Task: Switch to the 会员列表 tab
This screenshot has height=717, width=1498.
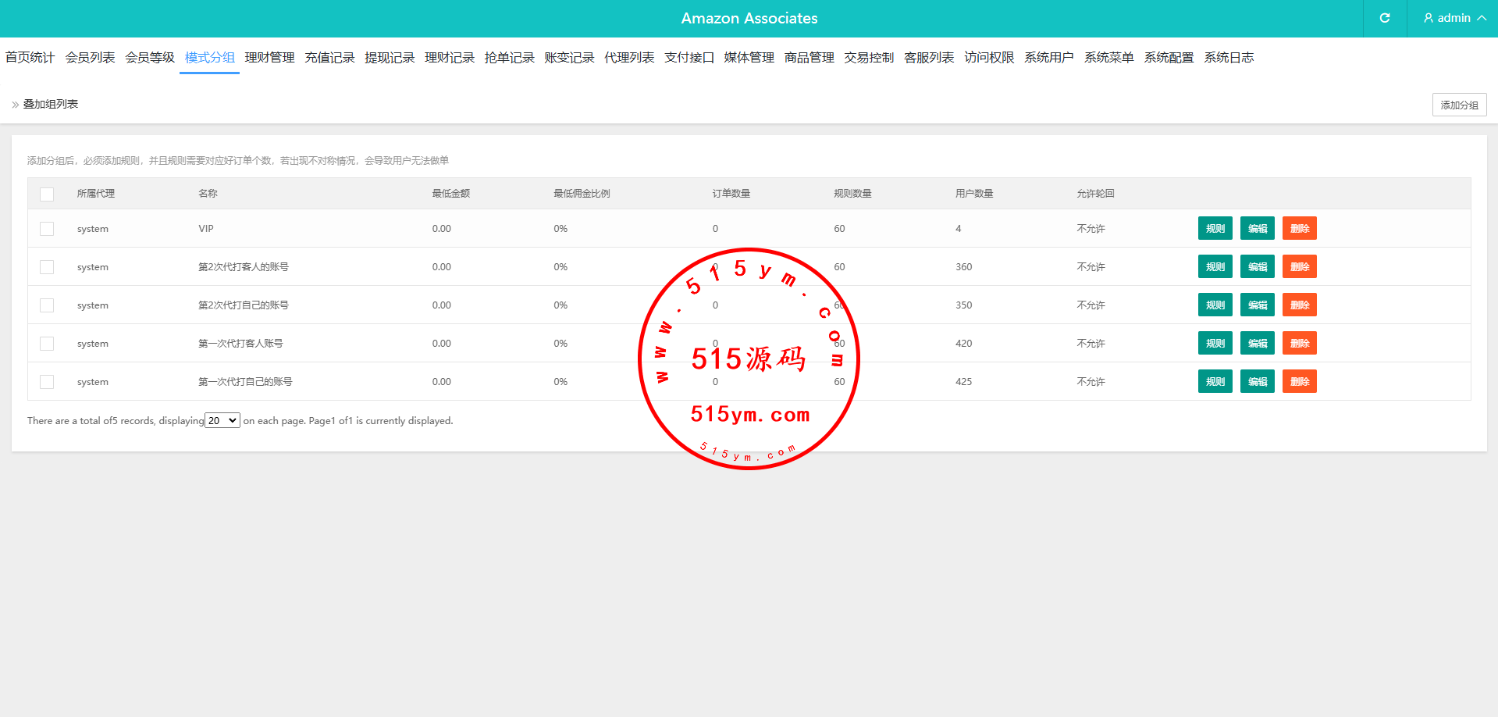Action: tap(90, 58)
